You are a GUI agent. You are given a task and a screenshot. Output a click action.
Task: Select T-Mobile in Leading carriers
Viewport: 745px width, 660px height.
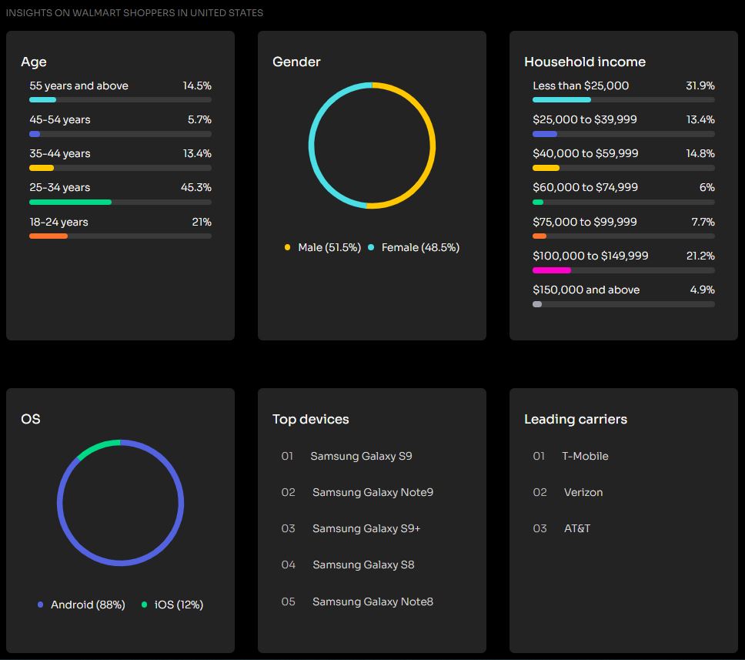point(585,456)
